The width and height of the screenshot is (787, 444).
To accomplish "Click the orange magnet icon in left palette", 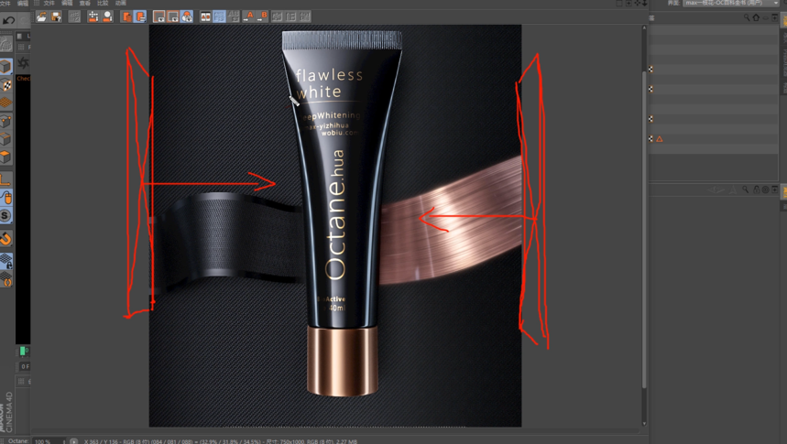I will [x=6, y=238].
